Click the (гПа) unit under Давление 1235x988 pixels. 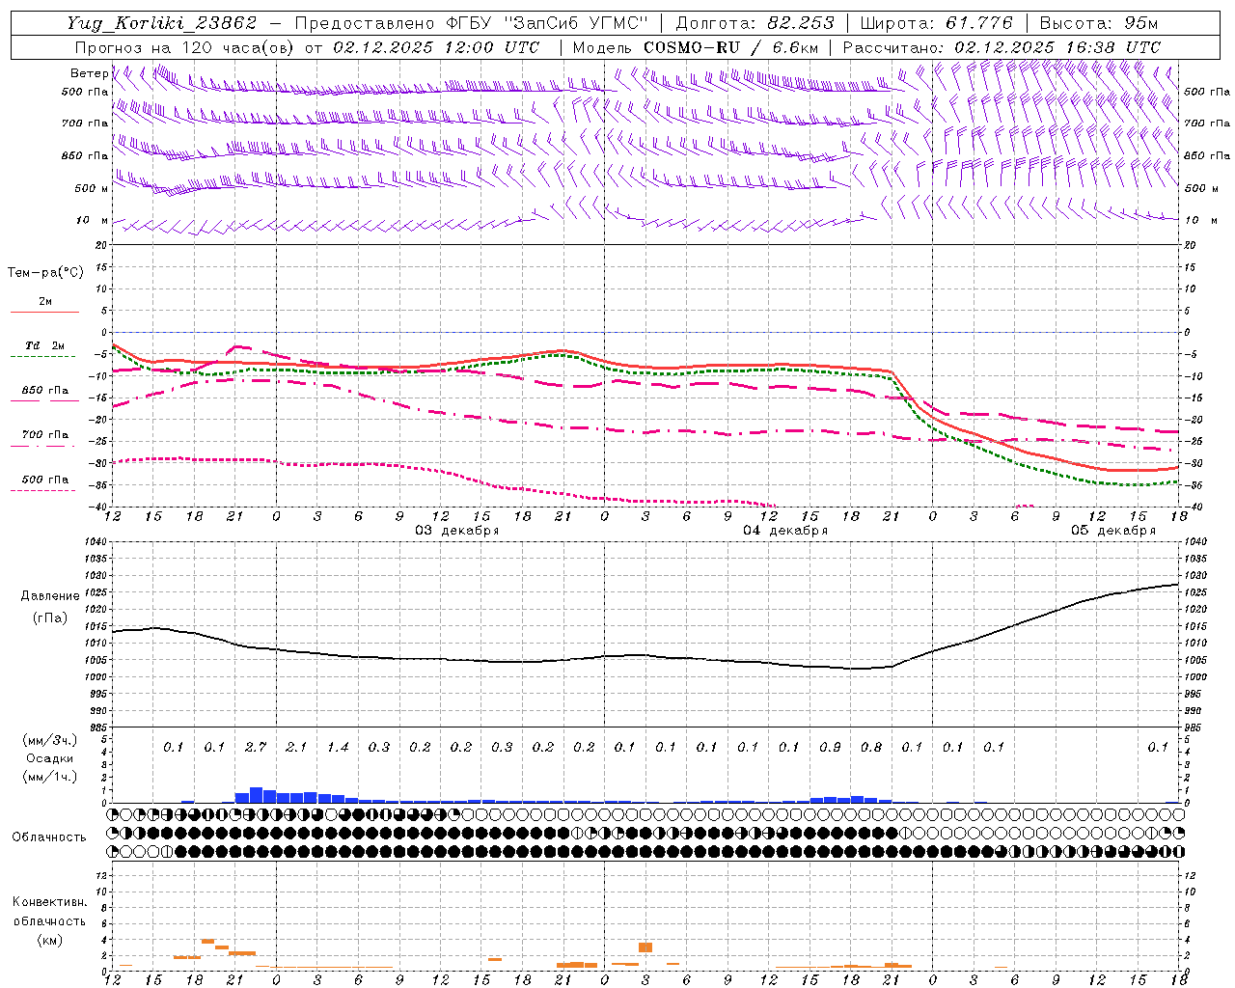click(50, 617)
